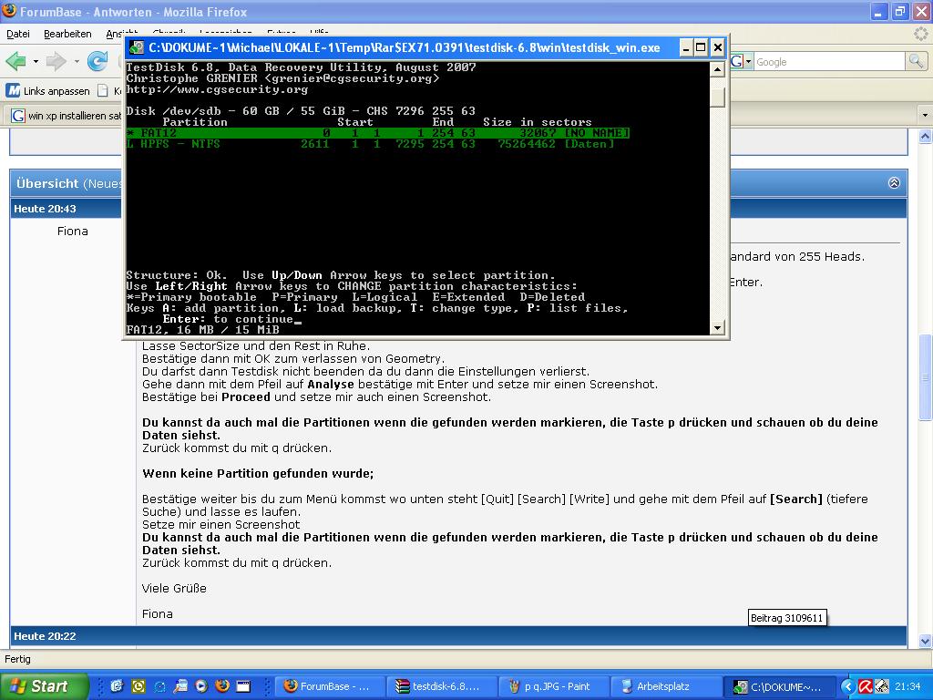Click the blue round quick launch icon
The image size is (933, 700).
(159, 686)
